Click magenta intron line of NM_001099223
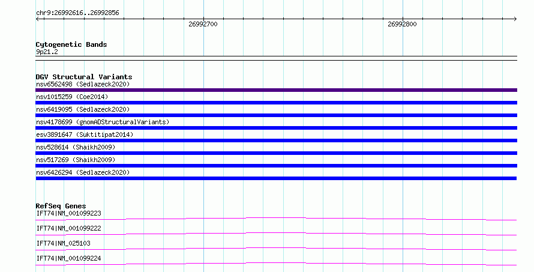534x272 pixels. [x=276, y=219]
